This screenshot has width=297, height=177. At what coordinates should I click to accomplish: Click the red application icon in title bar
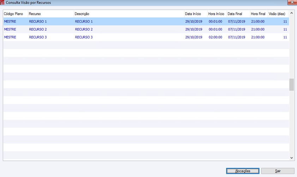point(2,2)
